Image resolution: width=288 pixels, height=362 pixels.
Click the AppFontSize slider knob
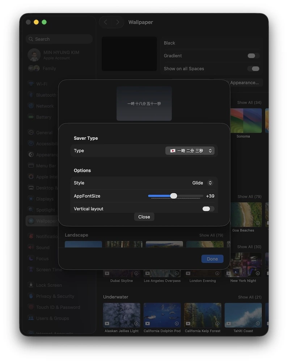174,196
